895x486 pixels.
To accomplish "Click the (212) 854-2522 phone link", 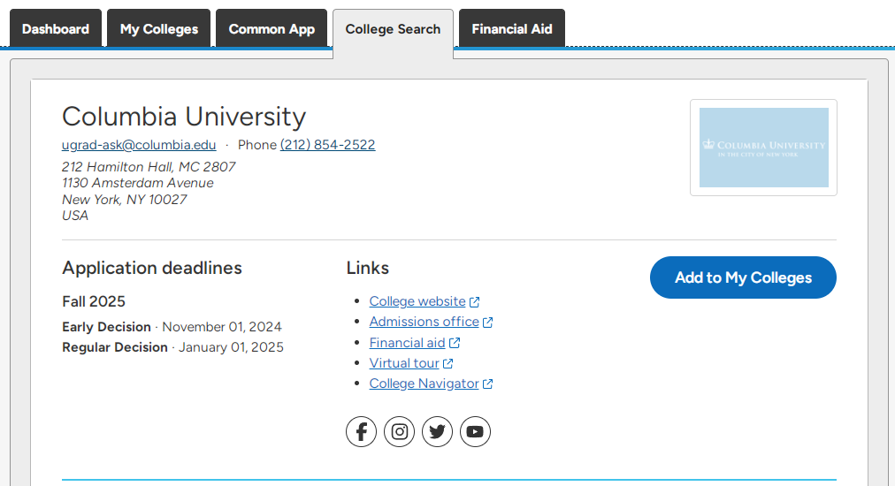I will 327,145.
